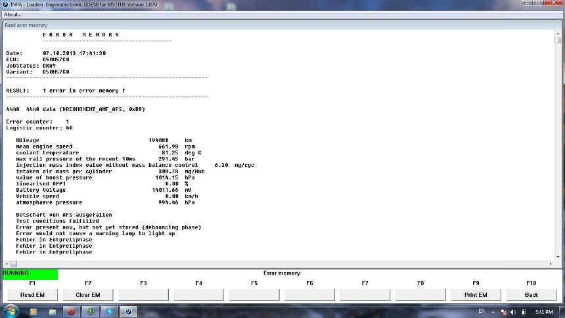565x318 pixels.
Task: Click the BMW INPA taskbar icon
Action: (128, 311)
